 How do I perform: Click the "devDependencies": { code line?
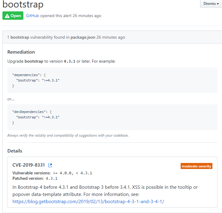click(32, 112)
